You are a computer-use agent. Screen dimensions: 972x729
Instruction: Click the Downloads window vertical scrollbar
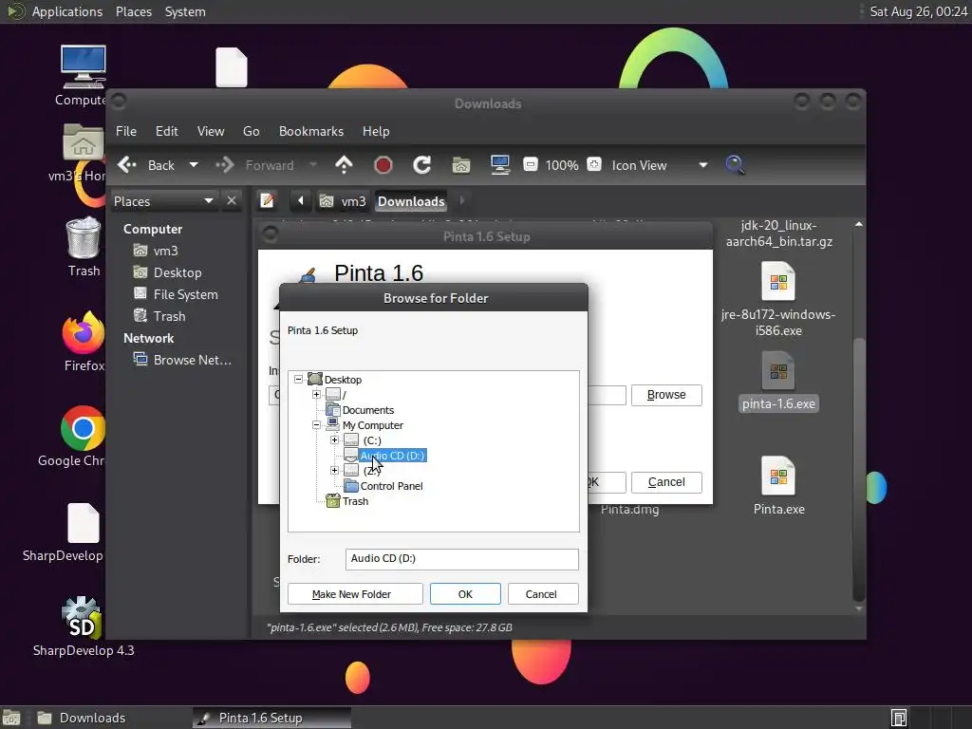point(858,469)
